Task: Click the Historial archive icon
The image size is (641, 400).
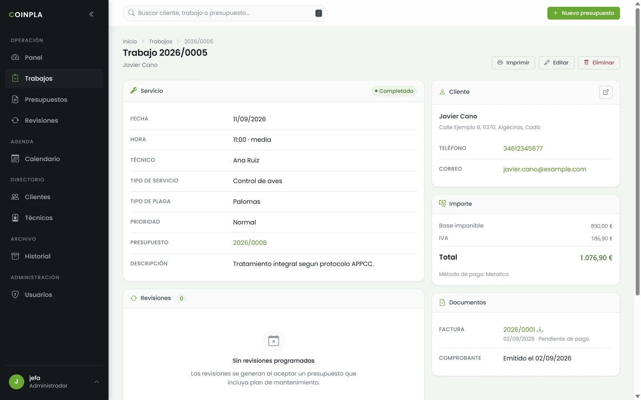Action: pyautogui.click(x=15, y=256)
